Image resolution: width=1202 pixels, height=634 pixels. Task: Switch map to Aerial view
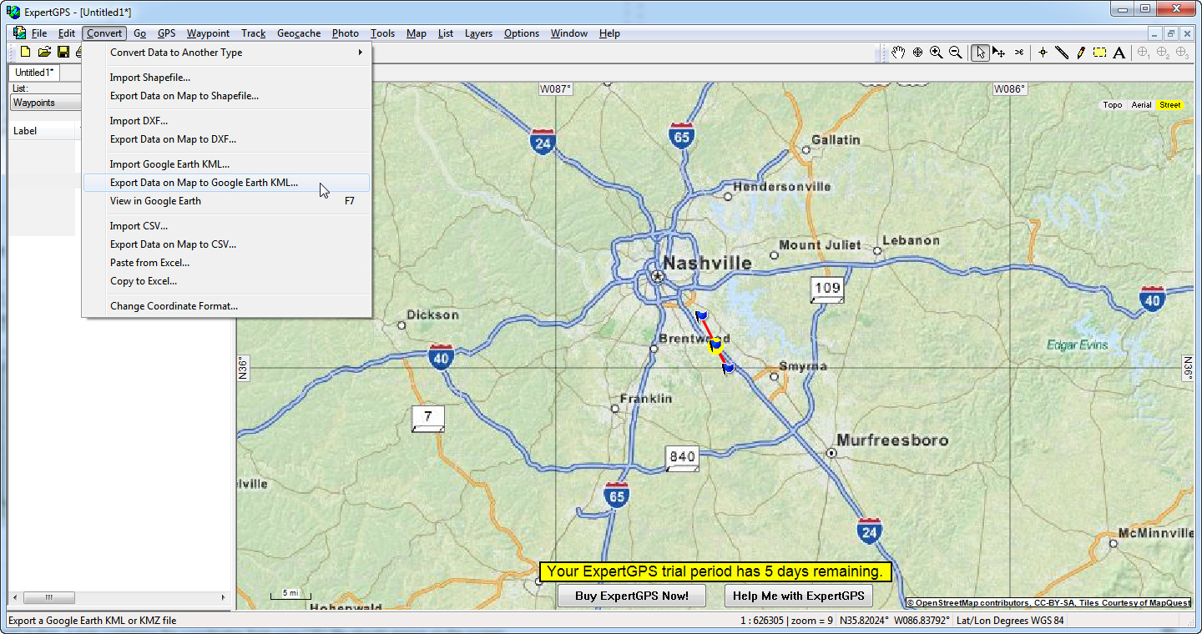pyautogui.click(x=1141, y=105)
